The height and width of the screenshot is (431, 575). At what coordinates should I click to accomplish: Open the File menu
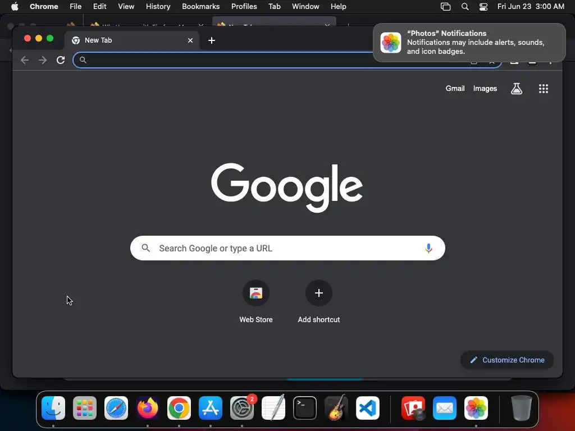(76, 7)
